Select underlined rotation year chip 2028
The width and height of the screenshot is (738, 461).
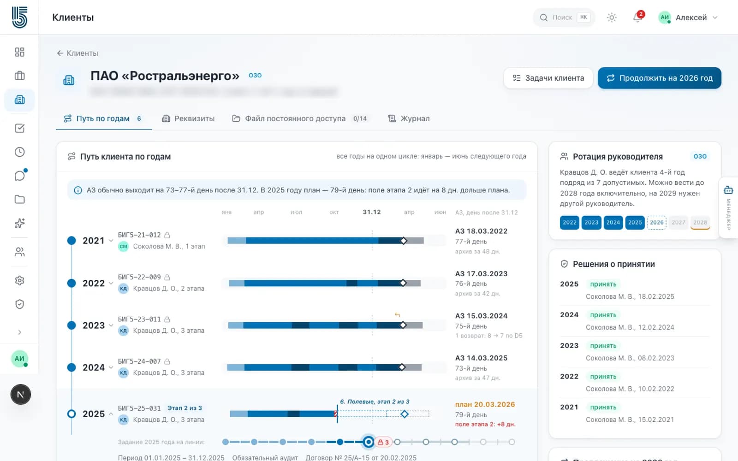pyautogui.click(x=700, y=222)
